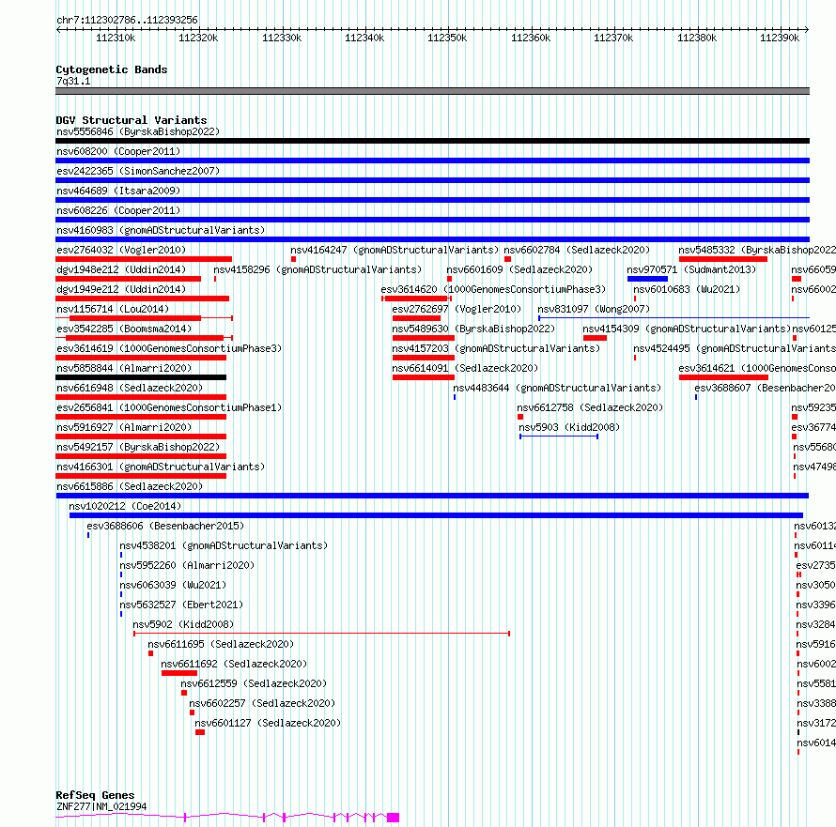This screenshot has height=827, width=836.
Task: Click nsv4483644 (gnomADStructuralVariants) label
Action: (557, 388)
